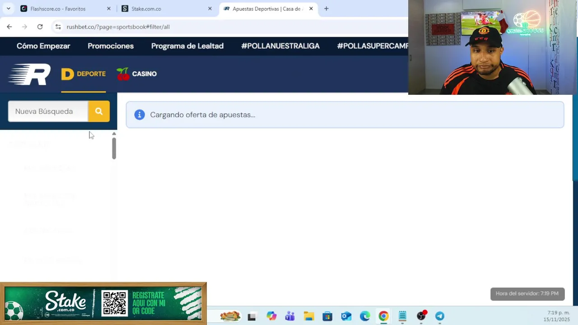
Task: Open File Explorer from the taskbar
Action: pos(309,316)
